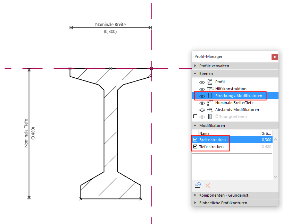Toggle eye for Streckungs-Modifikatoren layer
The height and width of the screenshot is (224, 283).
pyautogui.click(x=202, y=96)
